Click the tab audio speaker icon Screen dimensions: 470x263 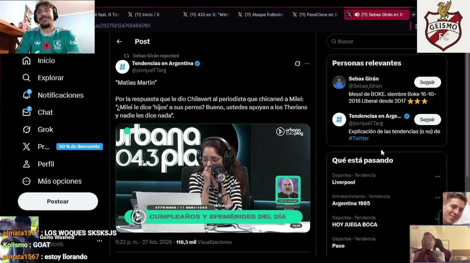pos(357,15)
